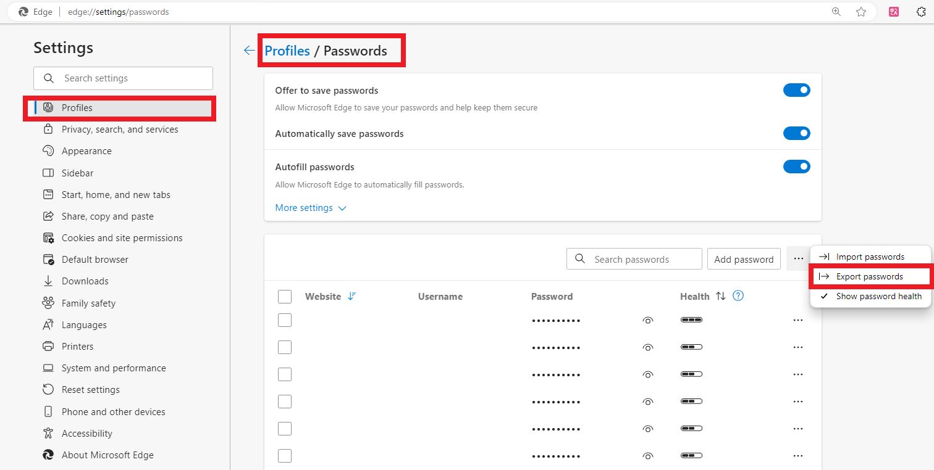Open the three-dot menu next to Add password
Screen dimensions: 934x470
click(x=798, y=259)
